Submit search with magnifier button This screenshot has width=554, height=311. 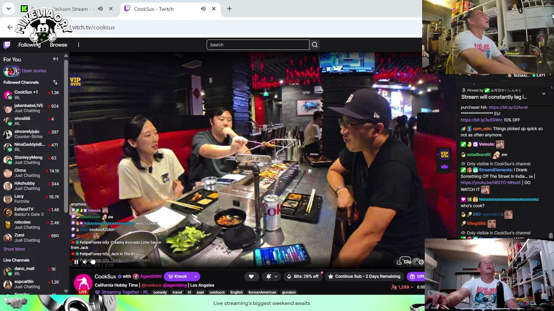[x=315, y=45]
